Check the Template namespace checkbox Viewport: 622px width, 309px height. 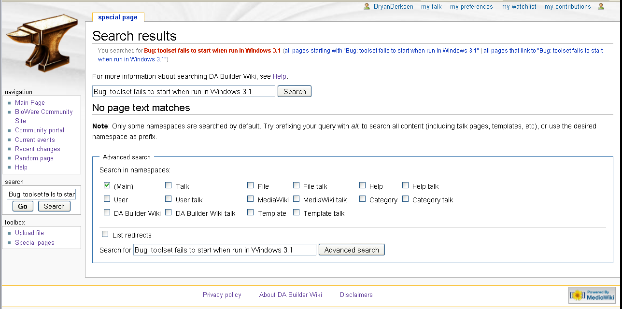[250, 212]
